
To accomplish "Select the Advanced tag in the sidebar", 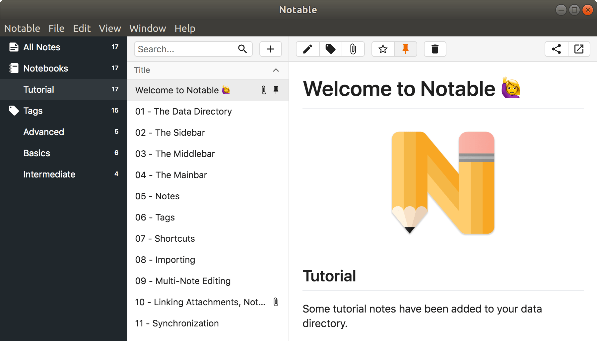I will pos(43,132).
